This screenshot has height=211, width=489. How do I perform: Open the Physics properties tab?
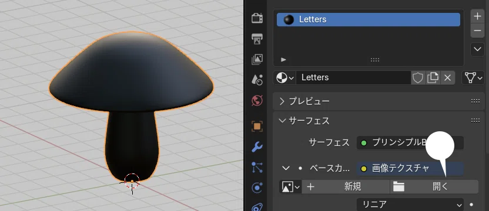click(257, 188)
